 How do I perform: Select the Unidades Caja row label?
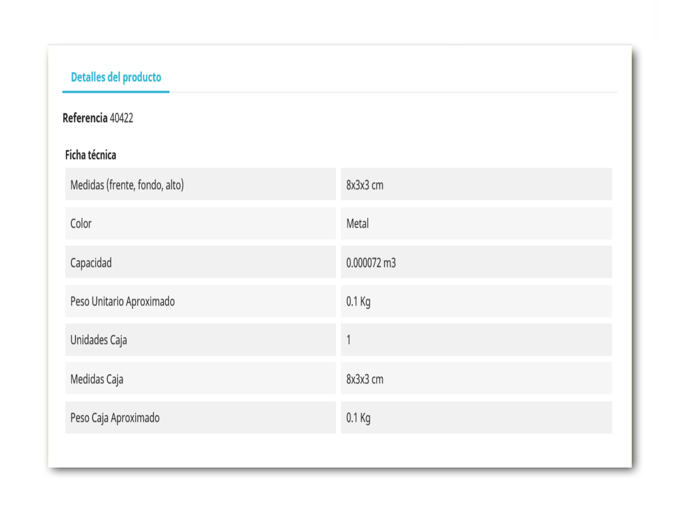98,340
